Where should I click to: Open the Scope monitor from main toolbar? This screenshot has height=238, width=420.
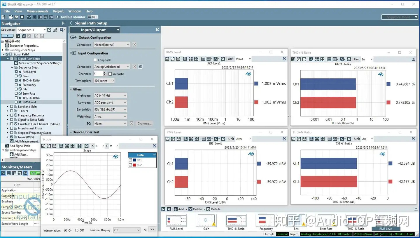point(29,17)
